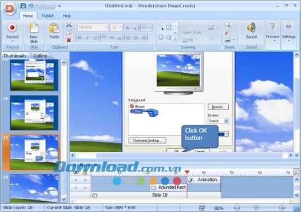Expand the Quick Style dropdown
301x212 pixels.
[205, 32]
